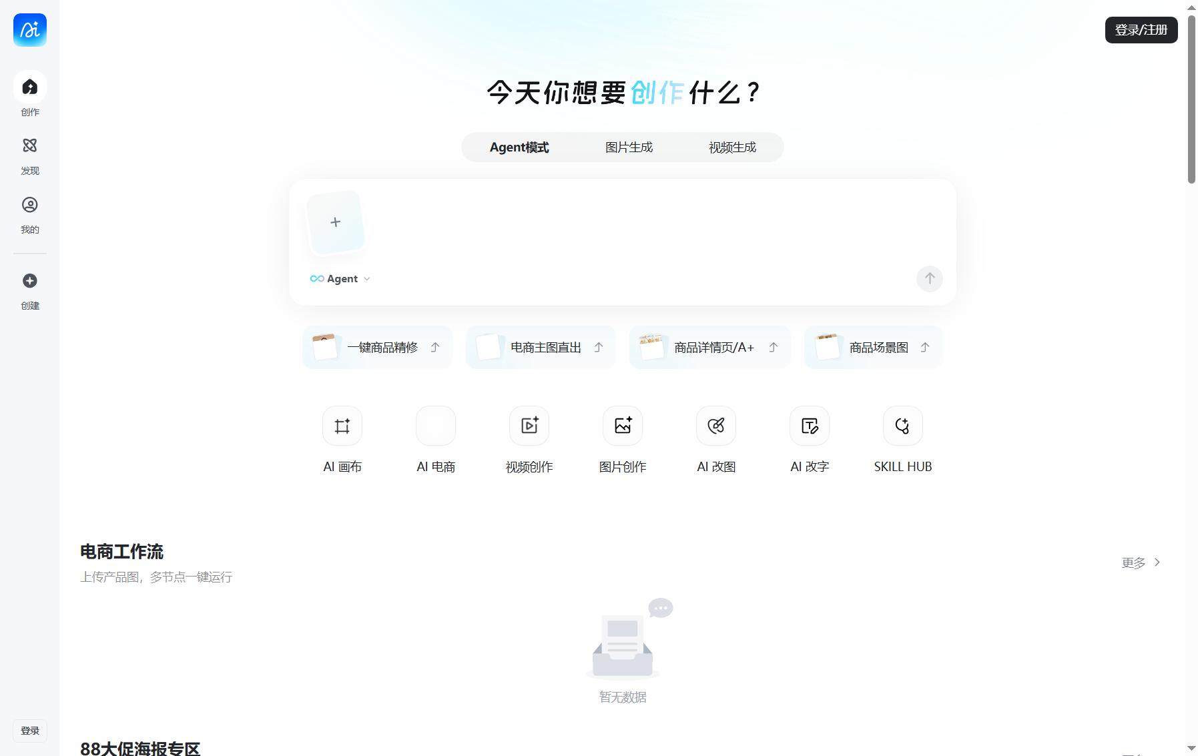The image size is (1198, 756).
Task: Select the 电商主图直出 suggestion
Action: click(541, 347)
